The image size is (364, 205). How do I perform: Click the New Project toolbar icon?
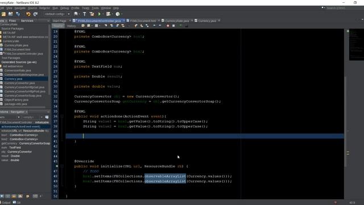click(x=3, y=14)
